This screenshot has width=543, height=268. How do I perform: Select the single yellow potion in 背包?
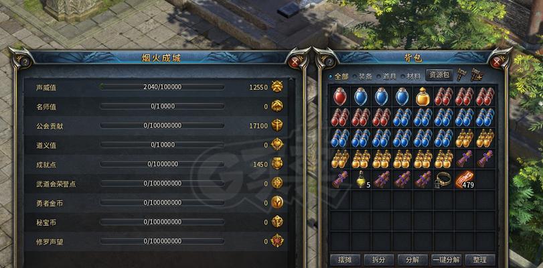point(423,96)
